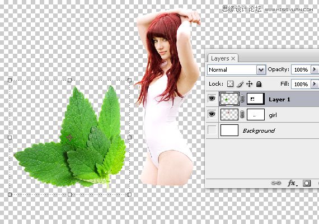This screenshot has height=224, width=319.
Task: Hide Layer 1 using its eye icon
Action: pyautogui.click(x=212, y=99)
